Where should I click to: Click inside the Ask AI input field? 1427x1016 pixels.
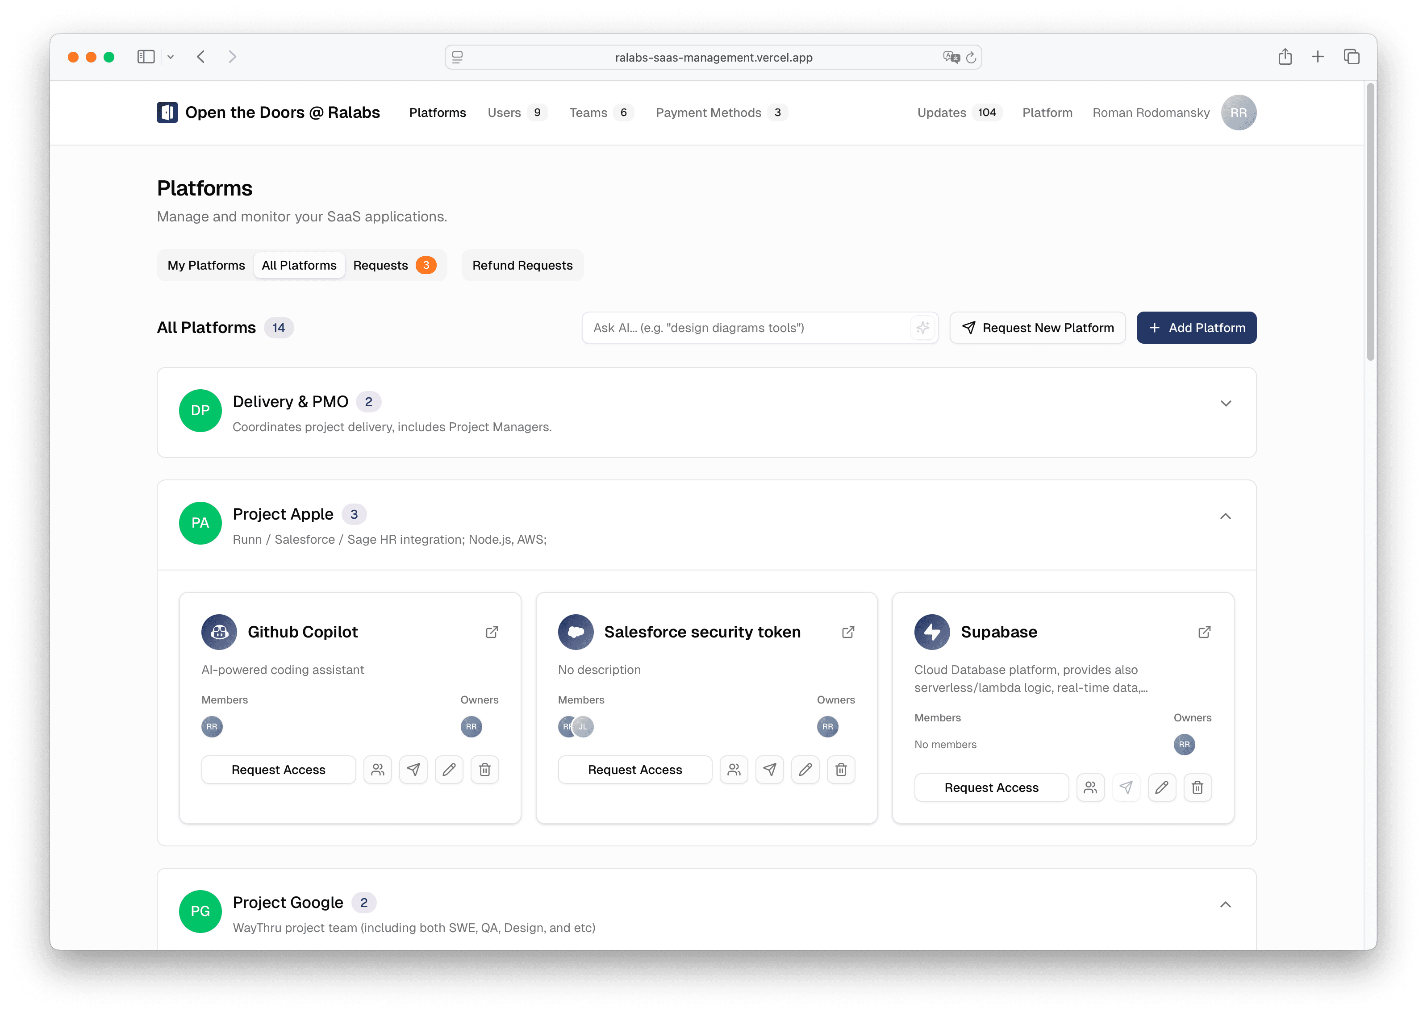[x=719, y=327]
